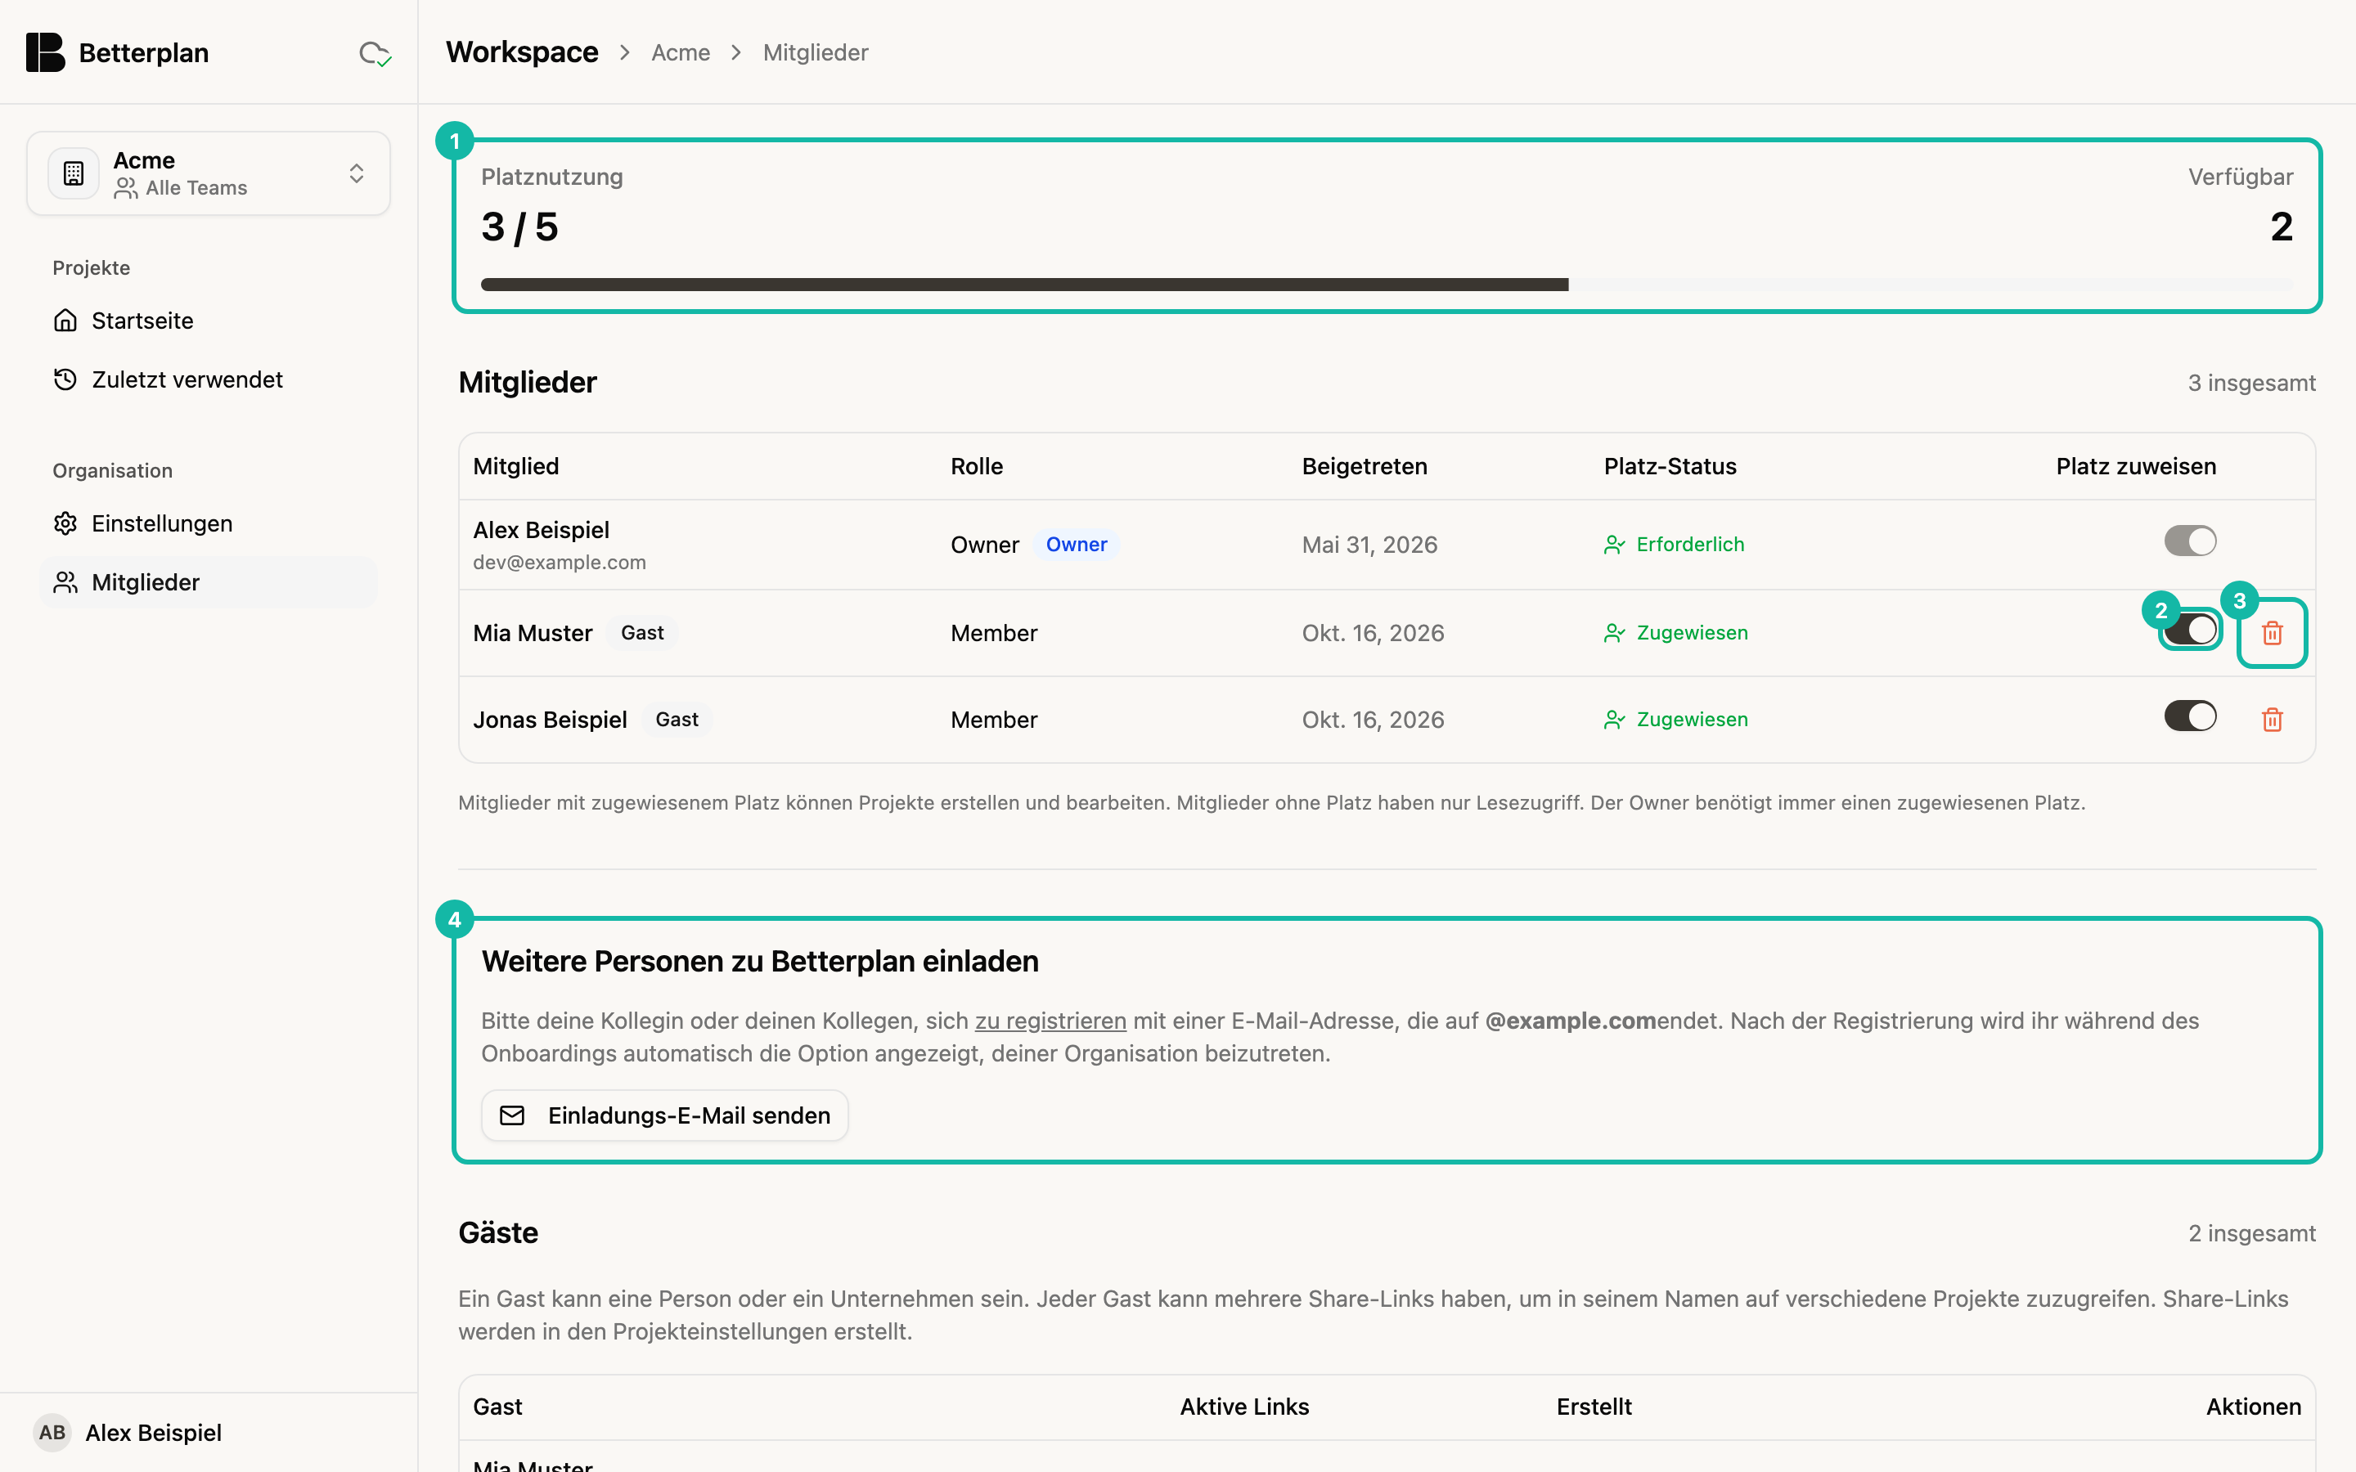Click the Mitglieder breadcrumb
This screenshot has height=1472, width=2356.
[815, 52]
